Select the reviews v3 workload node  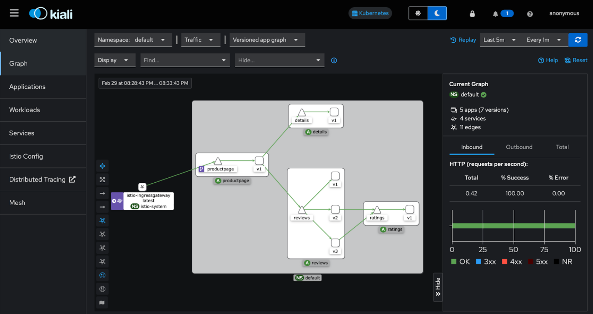[335, 243]
